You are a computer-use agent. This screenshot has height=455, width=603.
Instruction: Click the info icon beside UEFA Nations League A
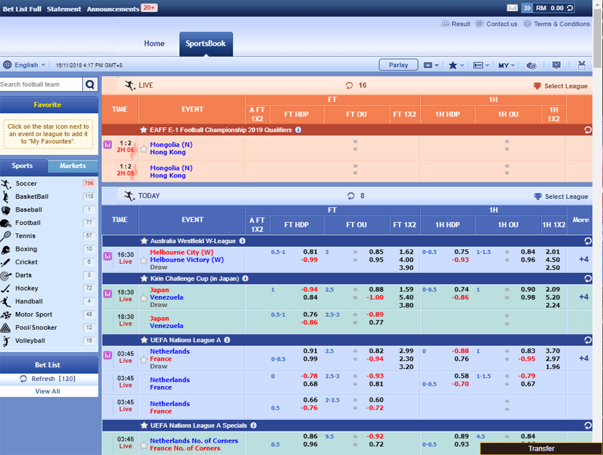[x=227, y=340]
